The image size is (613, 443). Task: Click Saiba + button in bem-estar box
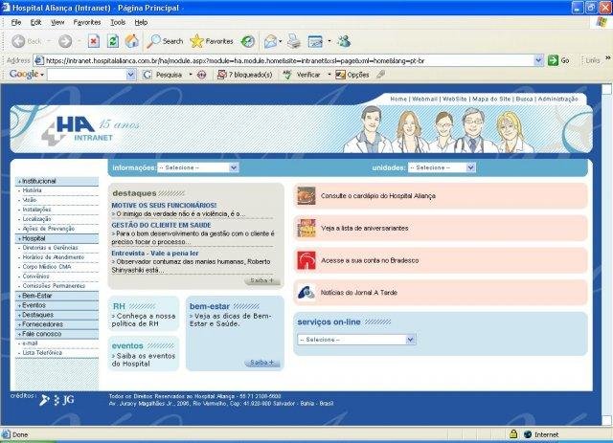(261, 363)
